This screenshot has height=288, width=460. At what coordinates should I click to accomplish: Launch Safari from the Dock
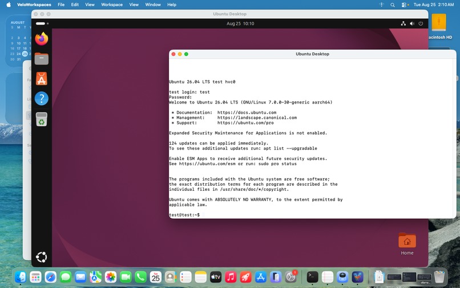click(x=50, y=277)
